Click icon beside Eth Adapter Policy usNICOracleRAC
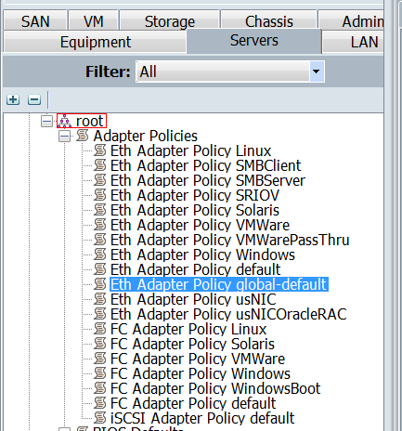 pyautogui.click(x=100, y=314)
